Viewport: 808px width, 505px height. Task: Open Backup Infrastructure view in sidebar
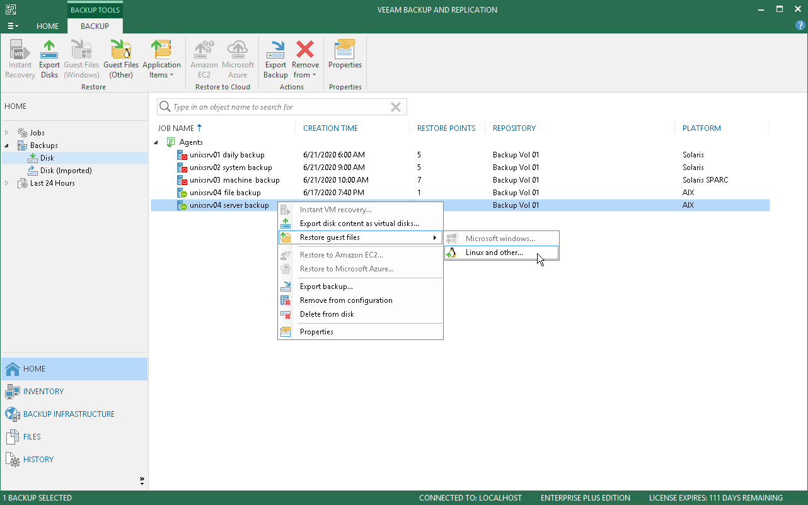point(69,414)
